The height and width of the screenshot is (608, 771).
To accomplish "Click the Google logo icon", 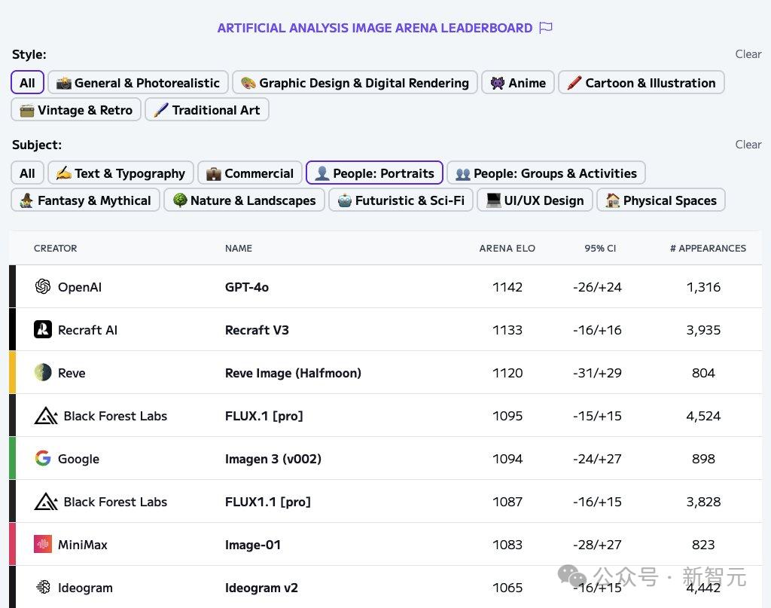I will point(43,458).
